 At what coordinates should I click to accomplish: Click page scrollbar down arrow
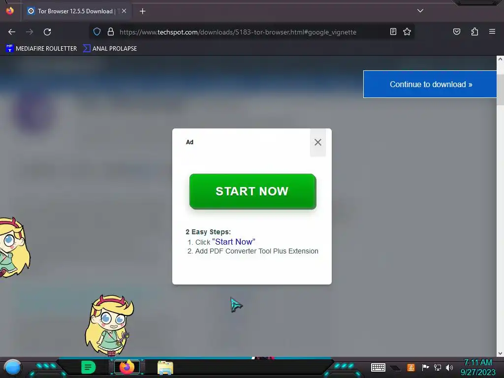click(500, 353)
